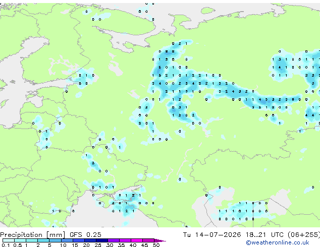Image resolution: width=320 pixels, height=247 pixels.
Task: Click the 0.5–1 mm legend color swatch
Action: pyautogui.click(x=20, y=240)
